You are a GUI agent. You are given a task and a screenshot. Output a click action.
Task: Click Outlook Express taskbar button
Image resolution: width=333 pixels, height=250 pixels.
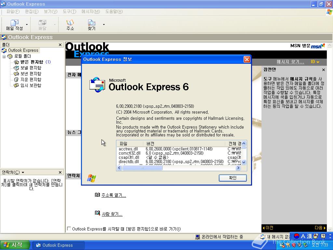click(59, 245)
